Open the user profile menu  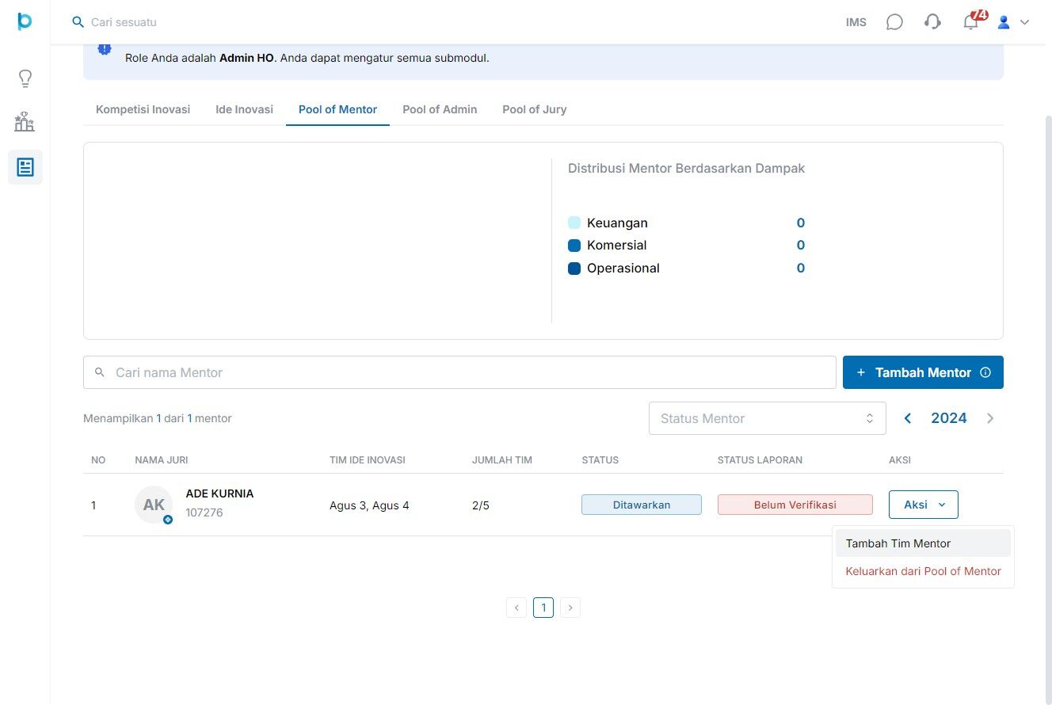click(x=1012, y=22)
